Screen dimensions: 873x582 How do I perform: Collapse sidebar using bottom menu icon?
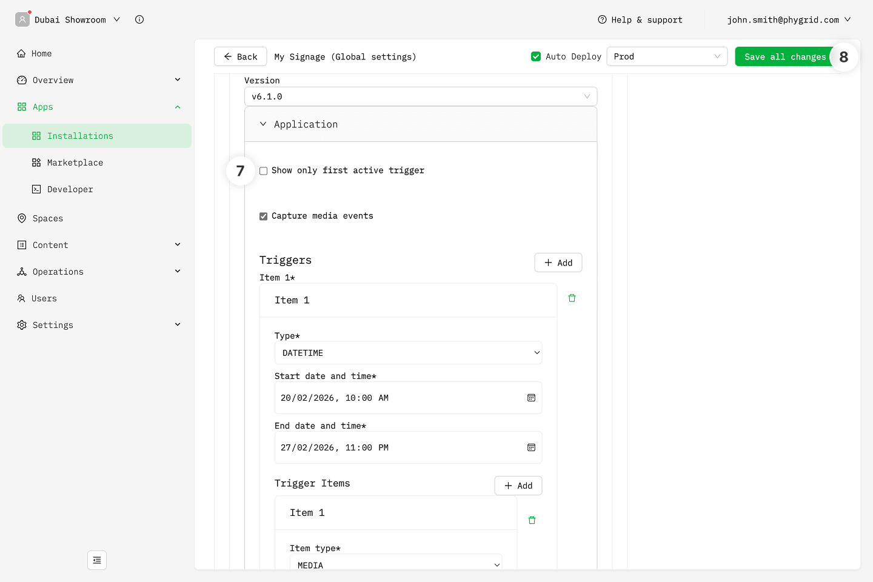tap(97, 560)
